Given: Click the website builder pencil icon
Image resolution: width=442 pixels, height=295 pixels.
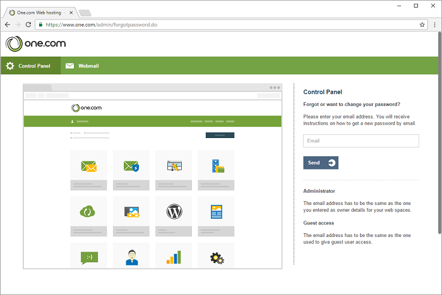Looking at the screenshot, I should pyautogui.click(x=174, y=166).
